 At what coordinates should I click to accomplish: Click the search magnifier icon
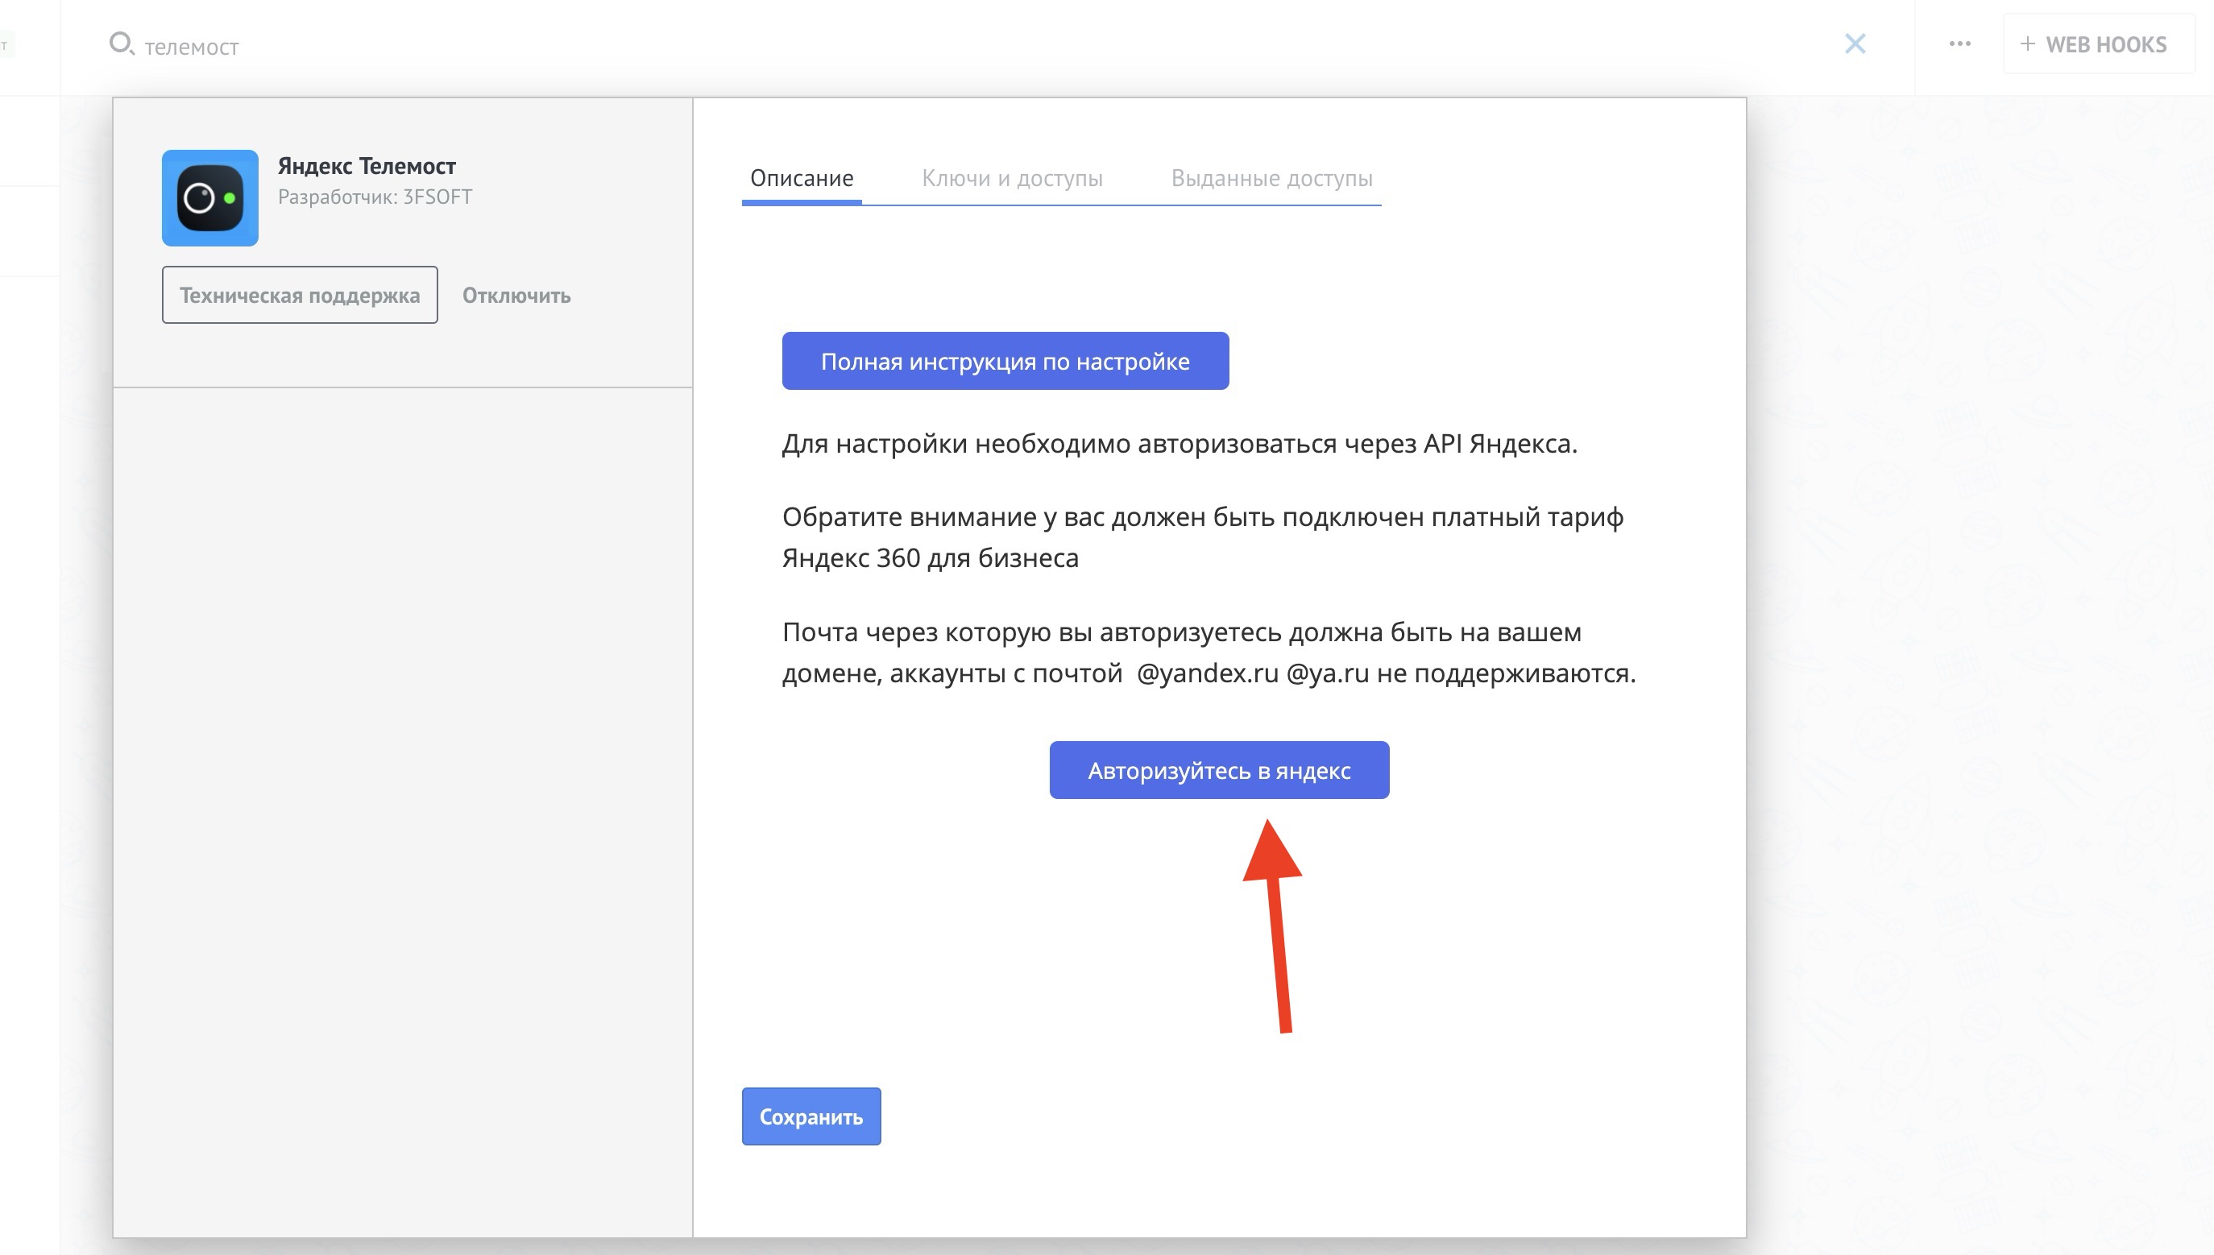click(x=122, y=44)
